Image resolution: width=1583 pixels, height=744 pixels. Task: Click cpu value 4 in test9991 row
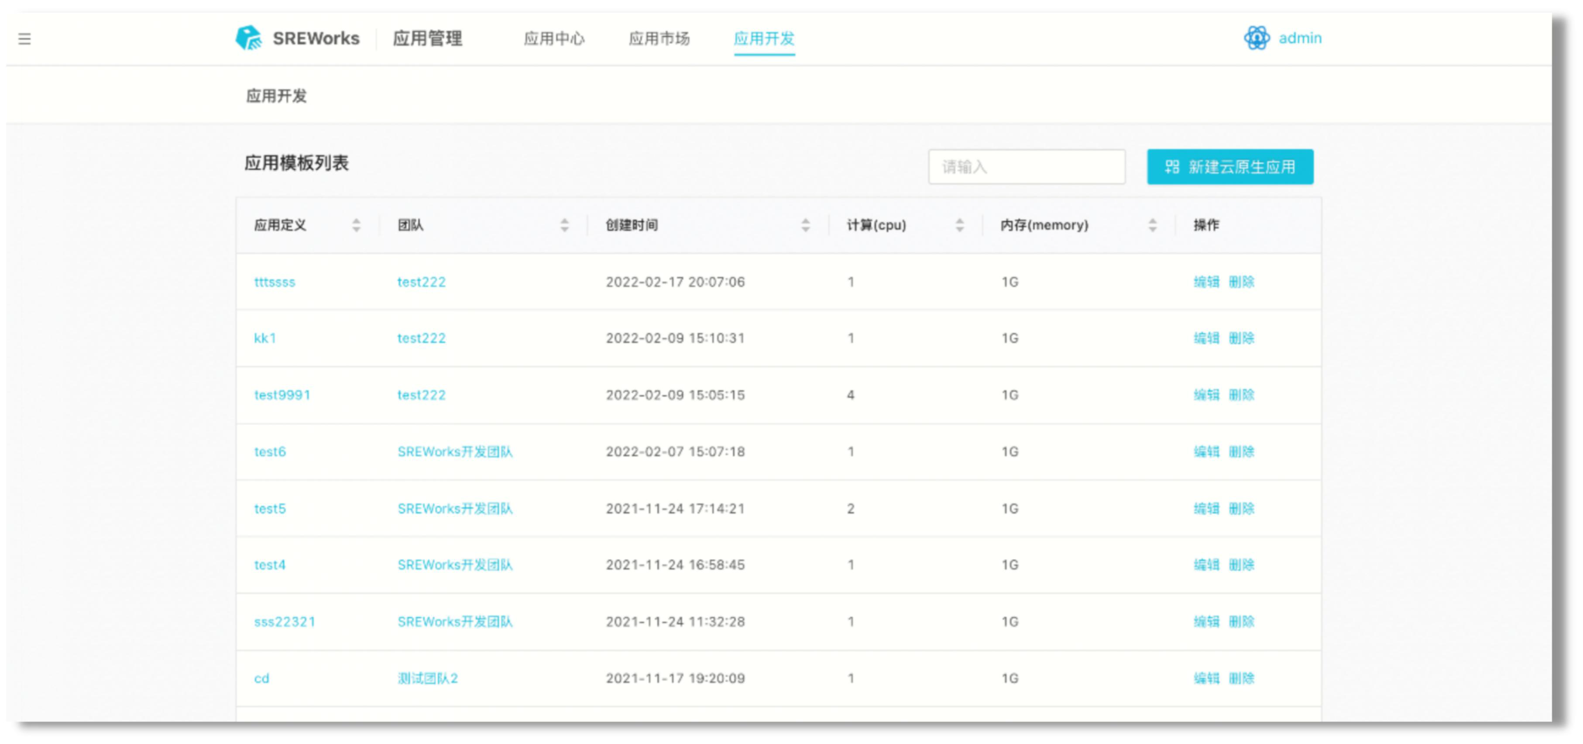pos(851,395)
